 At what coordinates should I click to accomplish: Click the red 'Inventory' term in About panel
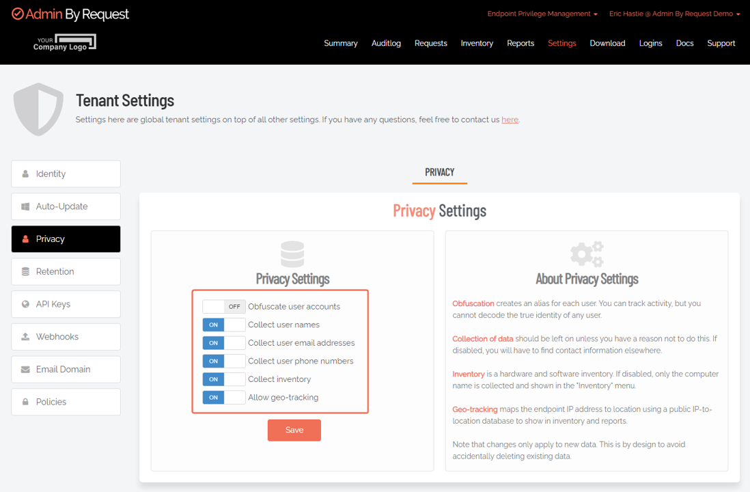click(469, 374)
